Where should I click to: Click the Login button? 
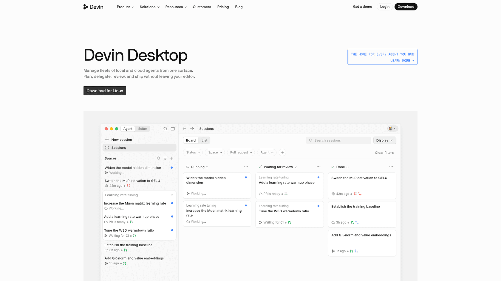pyautogui.click(x=385, y=7)
